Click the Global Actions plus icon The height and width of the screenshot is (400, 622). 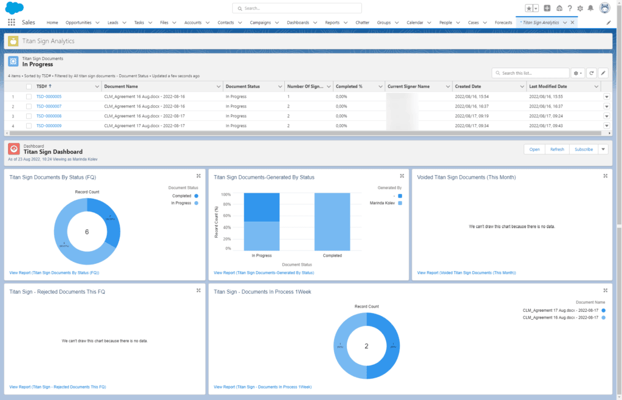(x=547, y=9)
